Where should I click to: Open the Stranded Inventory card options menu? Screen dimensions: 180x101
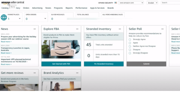point(120,29)
